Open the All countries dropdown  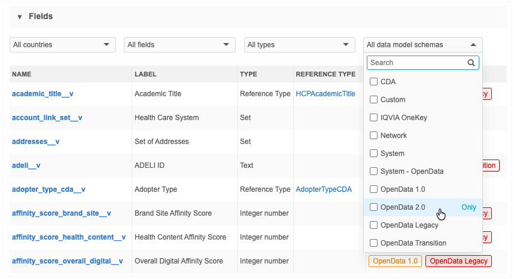coord(63,45)
